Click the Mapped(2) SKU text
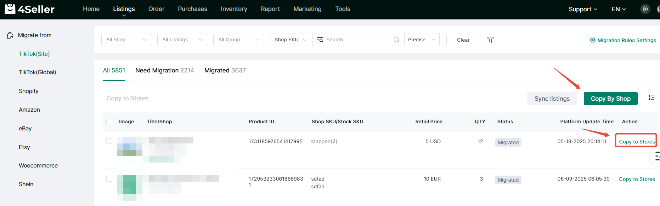660x206 pixels. point(324,141)
